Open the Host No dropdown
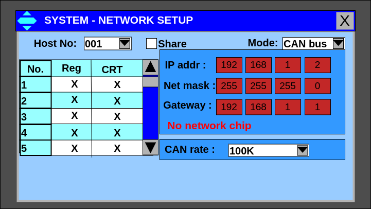Screen dimensions: 371x209 pos(125,44)
